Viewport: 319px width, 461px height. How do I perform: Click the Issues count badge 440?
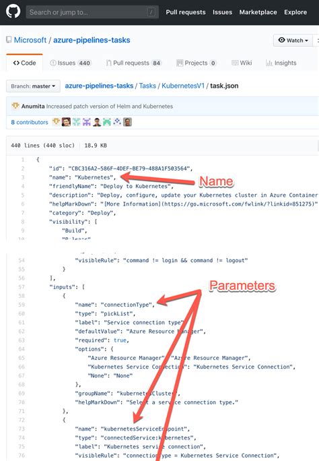point(85,63)
